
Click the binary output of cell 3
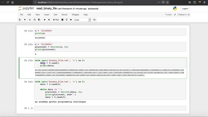click(x=110, y=73)
